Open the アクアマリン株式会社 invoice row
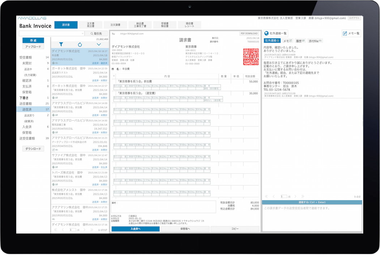Screen dimensions: 380x257 (x=80, y=213)
